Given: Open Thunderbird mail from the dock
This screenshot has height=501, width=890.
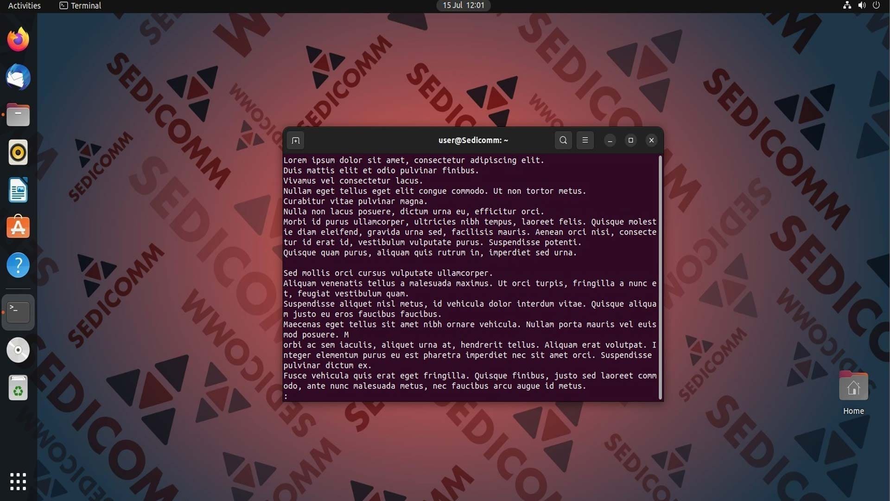Looking at the screenshot, I should (x=18, y=77).
